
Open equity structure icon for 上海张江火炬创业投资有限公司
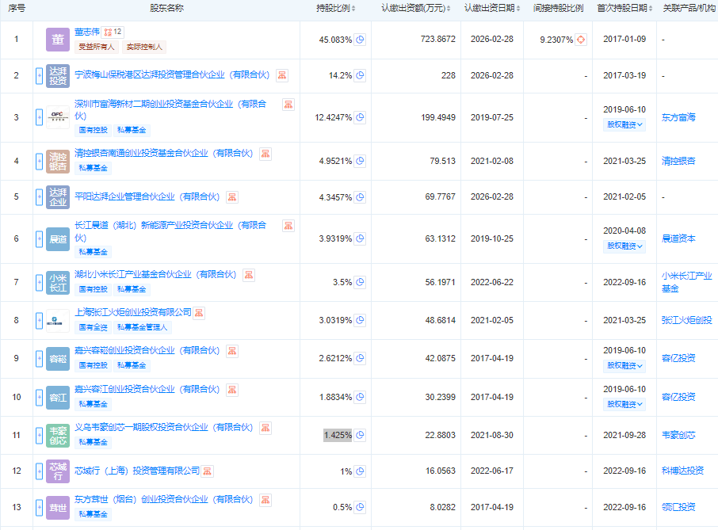tap(199, 313)
